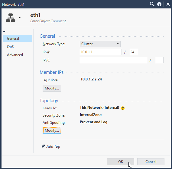Click the Enter Object Comment text

tap(48, 21)
